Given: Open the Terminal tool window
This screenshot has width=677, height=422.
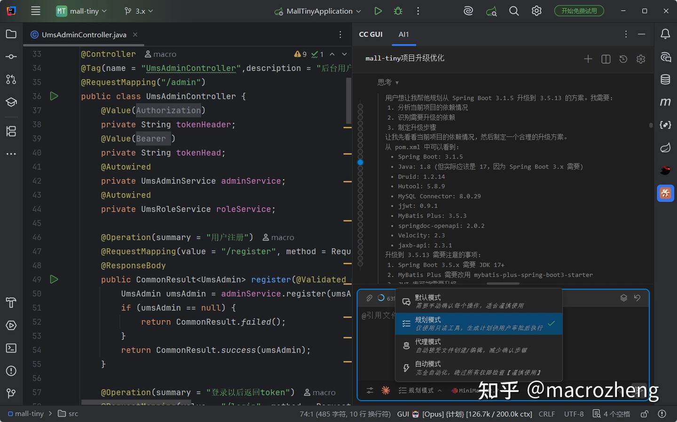Looking at the screenshot, I should [x=11, y=348].
